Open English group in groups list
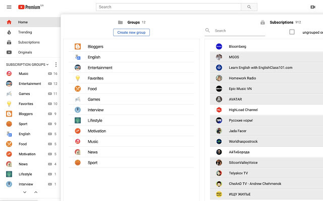323x201 pixels. (131, 57)
